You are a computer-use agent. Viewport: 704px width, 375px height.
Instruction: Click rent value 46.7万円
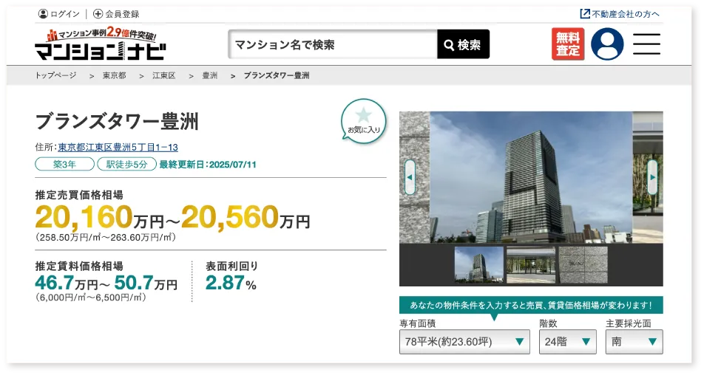tap(67, 283)
